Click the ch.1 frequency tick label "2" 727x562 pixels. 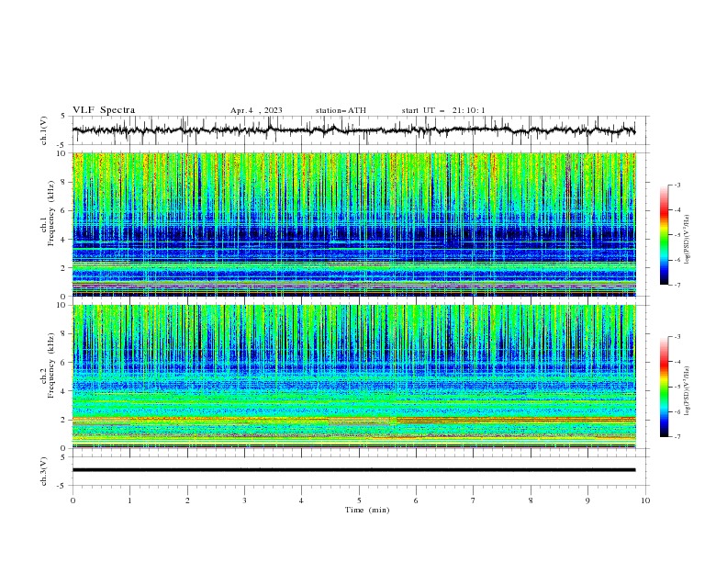(x=65, y=268)
